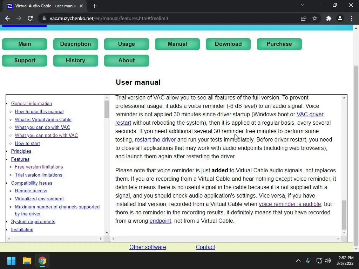Image resolution: width=359 pixels, height=269 pixels.
Task: Open the Windows Start menu
Action: [x=11, y=261]
